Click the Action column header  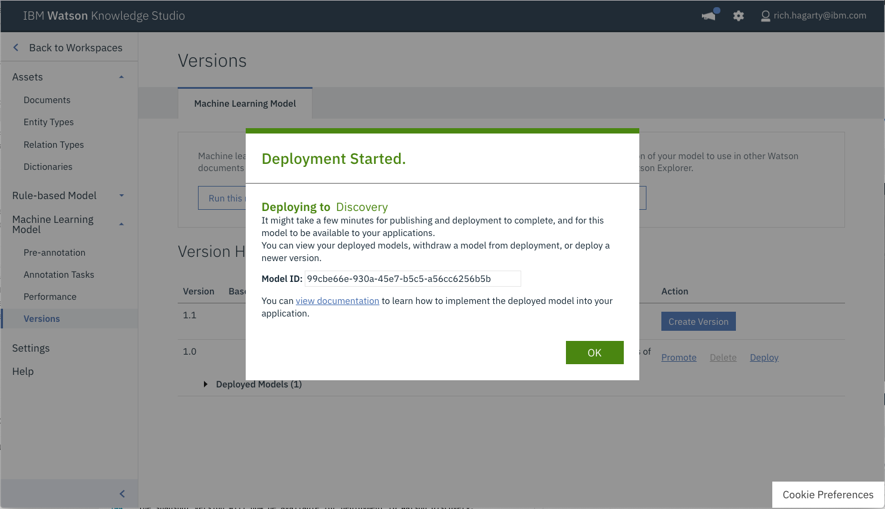(674, 291)
